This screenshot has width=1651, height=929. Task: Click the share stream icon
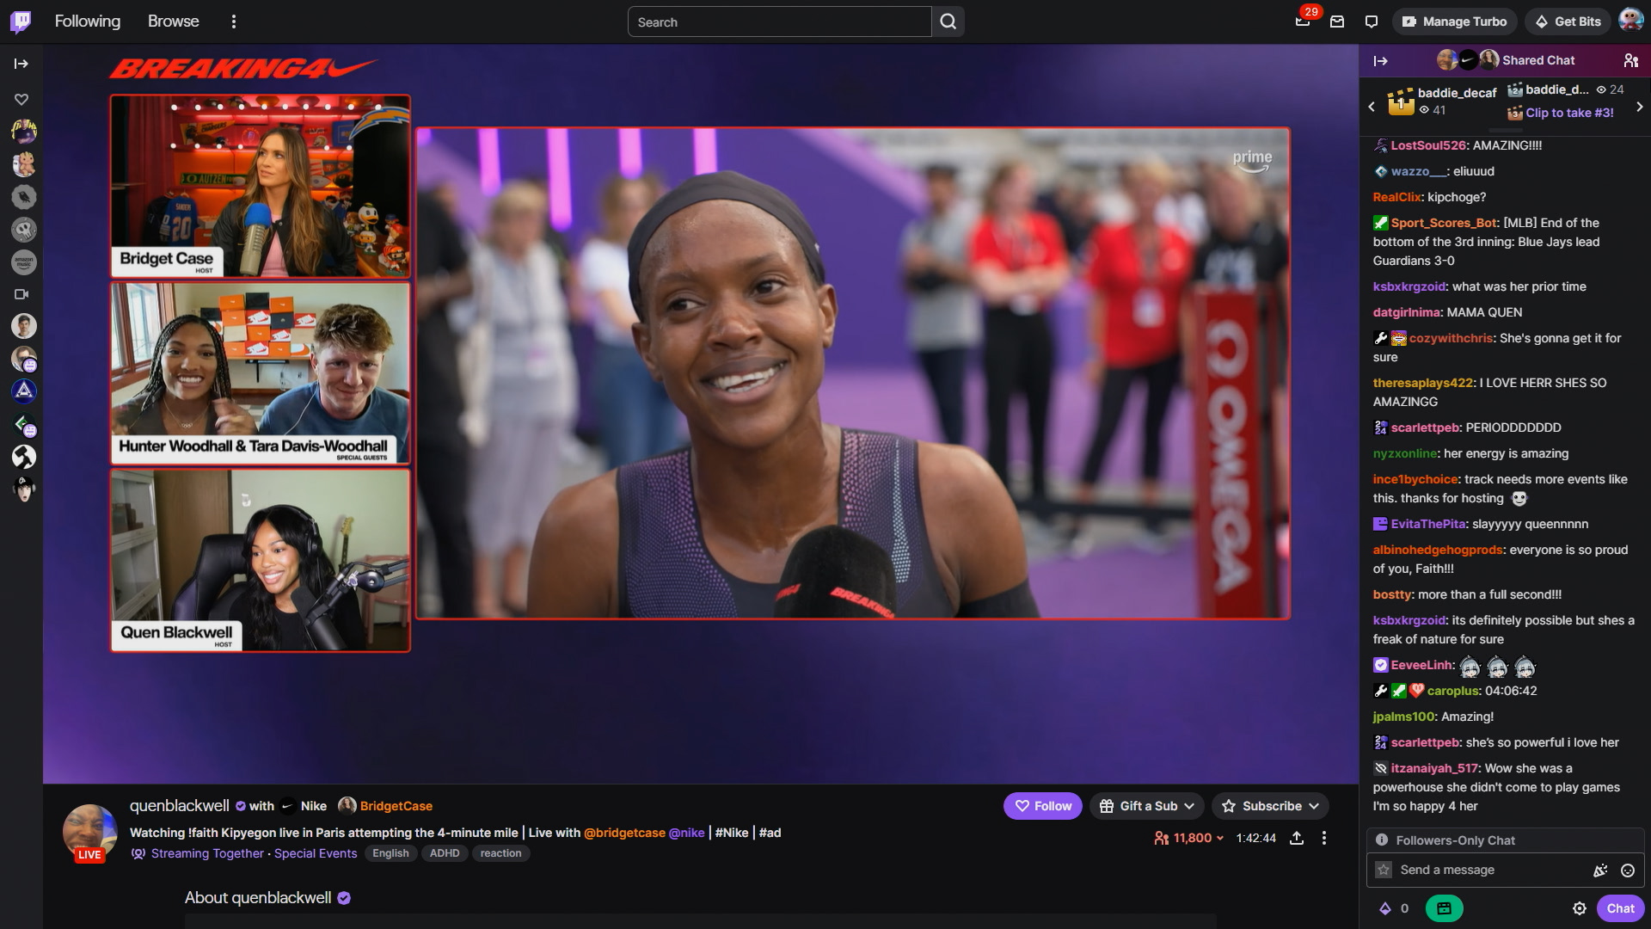coord(1297,838)
